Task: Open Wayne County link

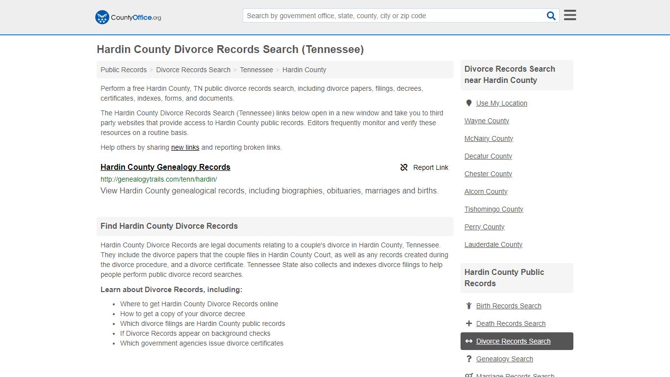Action: tap(487, 121)
